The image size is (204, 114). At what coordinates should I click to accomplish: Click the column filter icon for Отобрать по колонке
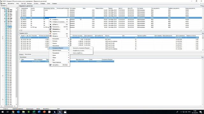[x=50, y=22]
